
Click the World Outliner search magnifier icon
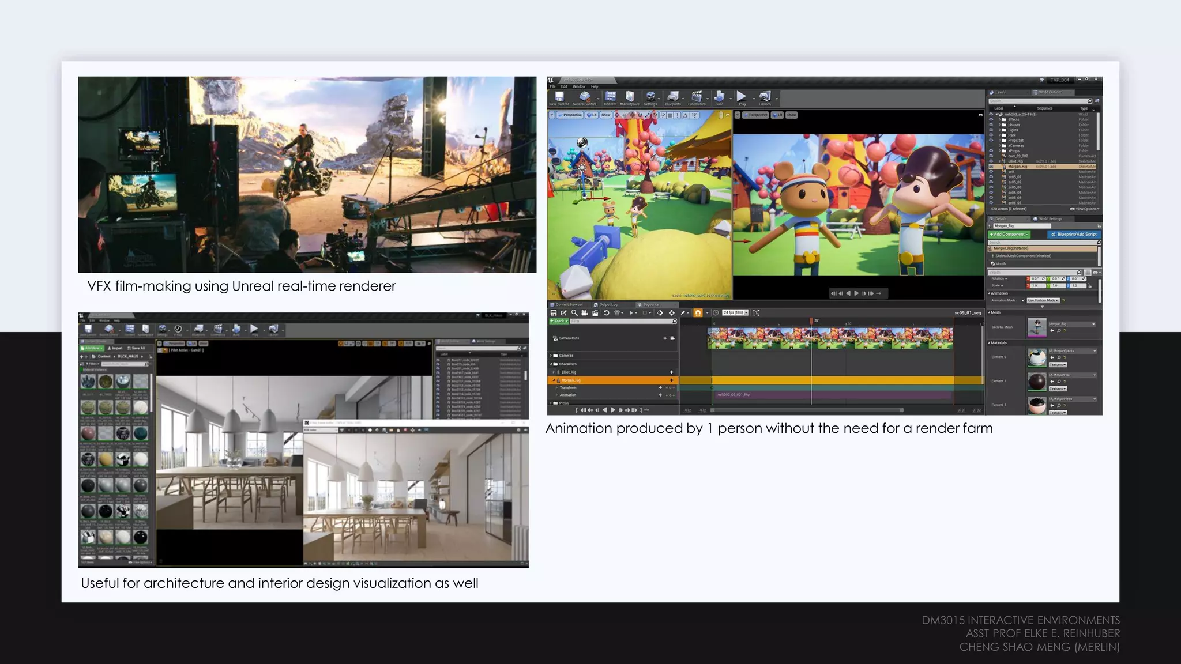pyautogui.click(x=1090, y=101)
